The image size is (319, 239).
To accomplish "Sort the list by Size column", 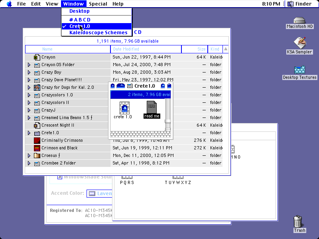I will coord(195,49).
